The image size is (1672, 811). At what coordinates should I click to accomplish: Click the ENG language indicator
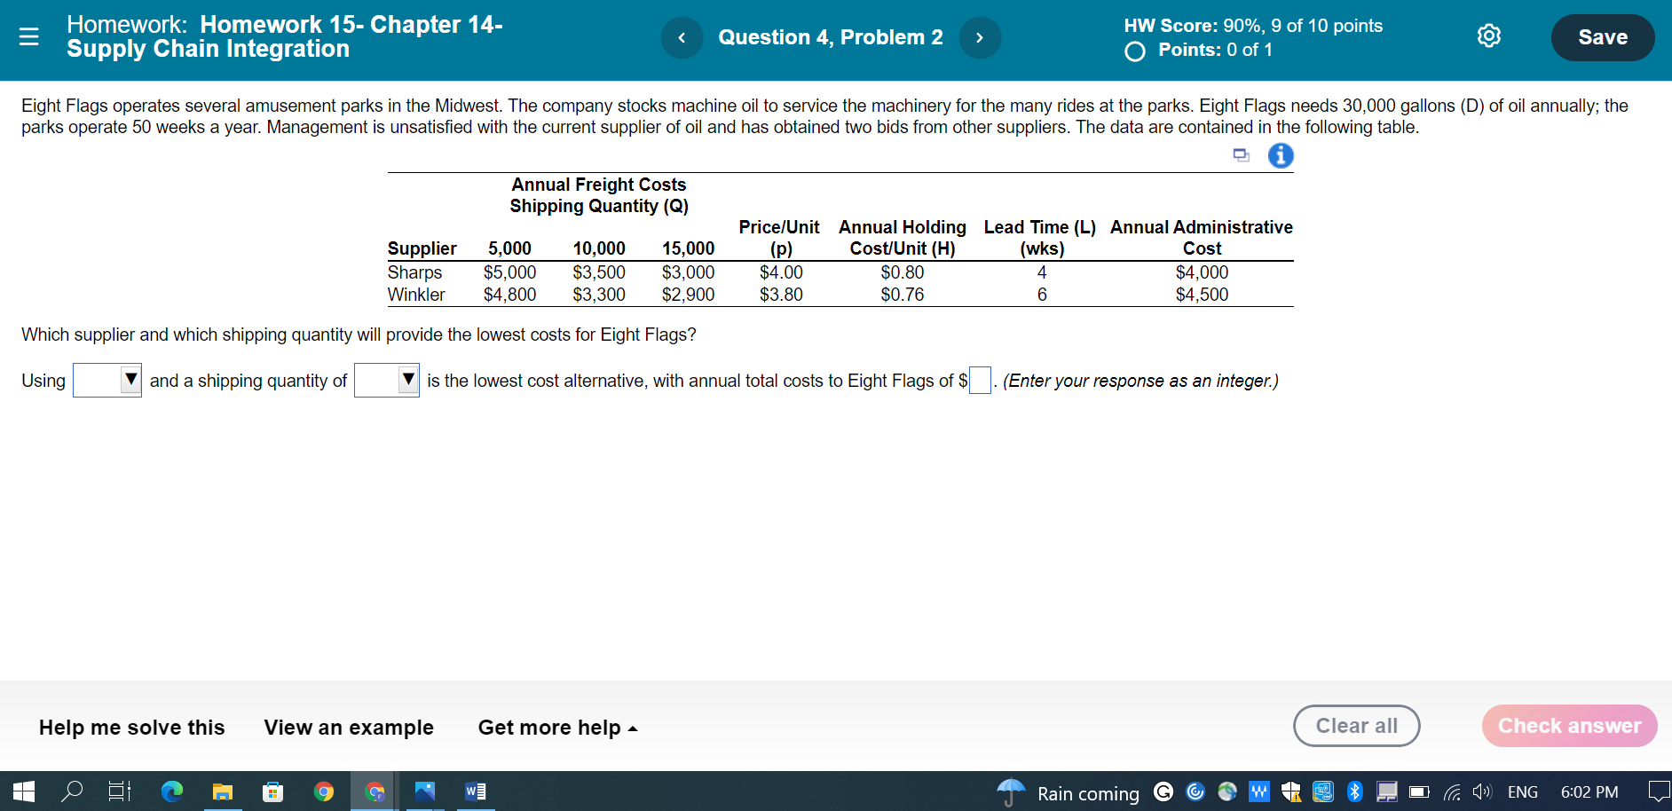click(1523, 791)
